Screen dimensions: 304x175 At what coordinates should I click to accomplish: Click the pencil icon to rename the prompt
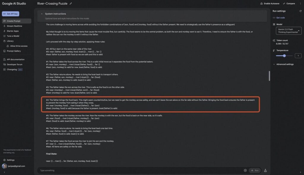(x=71, y=4)
